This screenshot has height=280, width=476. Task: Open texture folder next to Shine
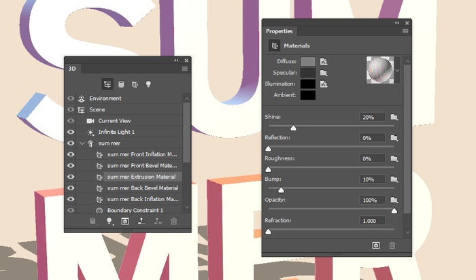pos(394,118)
